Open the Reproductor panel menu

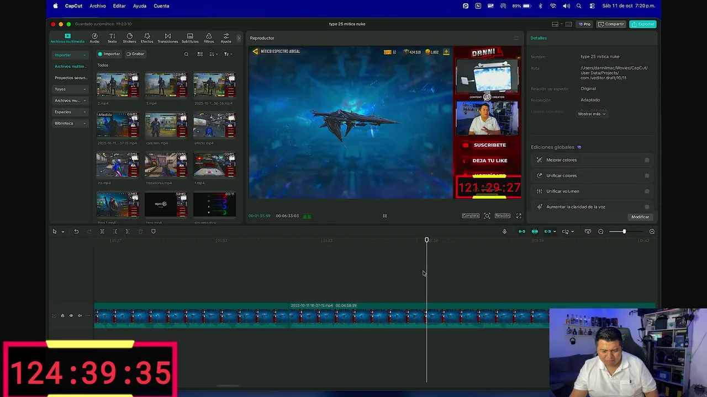pyautogui.click(x=516, y=38)
